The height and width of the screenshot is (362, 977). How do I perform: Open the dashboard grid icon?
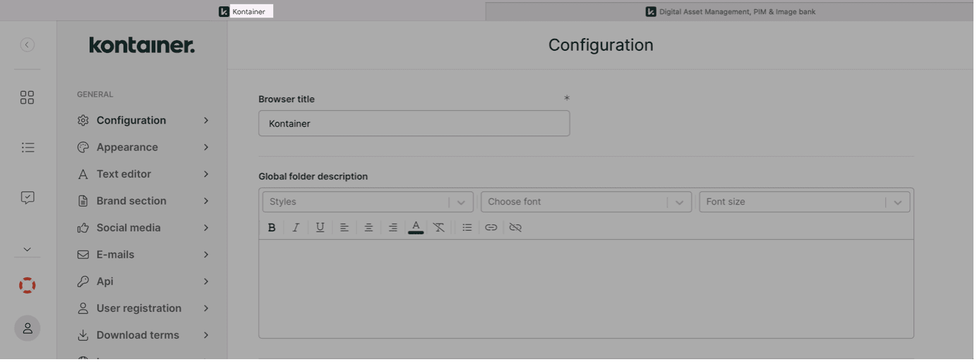coord(28,98)
